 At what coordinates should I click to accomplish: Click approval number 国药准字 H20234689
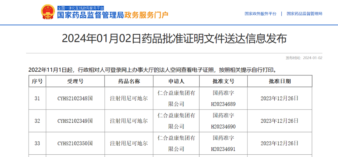[x=223, y=98]
